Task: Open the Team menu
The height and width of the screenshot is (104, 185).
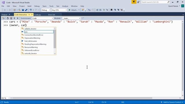Action: click(x=45, y=6)
